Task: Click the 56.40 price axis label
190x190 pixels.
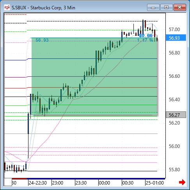Action: [174, 100]
